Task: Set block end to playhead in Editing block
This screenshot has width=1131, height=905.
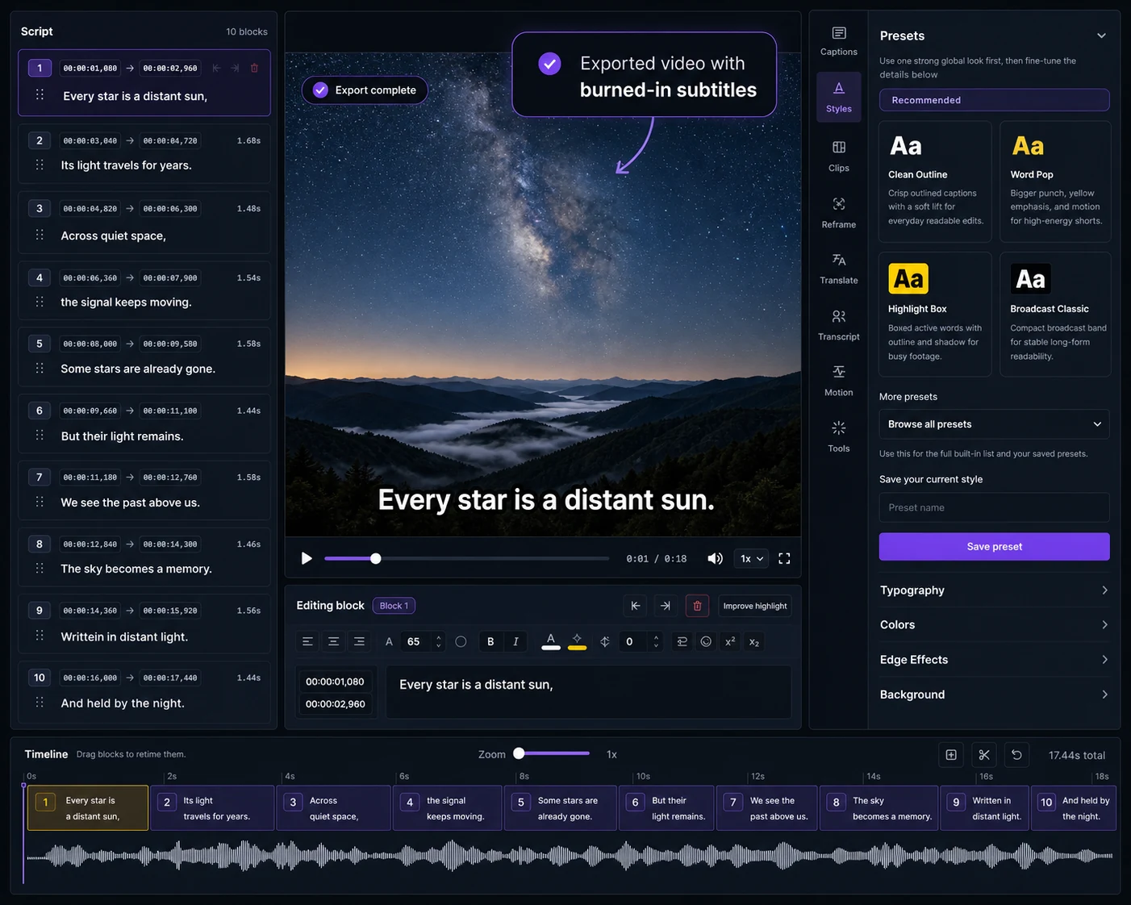Action: (666, 606)
